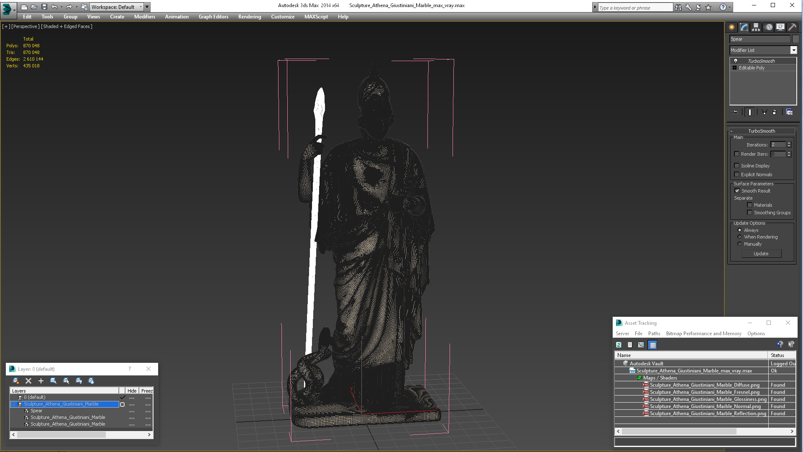Image resolution: width=803 pixels, height=452 pixels.
Task: Check Separate by Materials checkbox
Action: pyautogui.click(x=749, y=205)
